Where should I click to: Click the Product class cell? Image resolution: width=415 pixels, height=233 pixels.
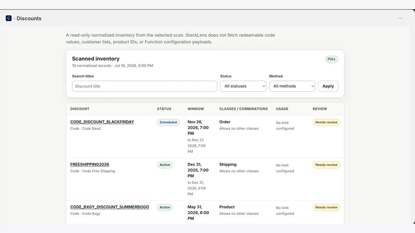(x=227, y=207)
